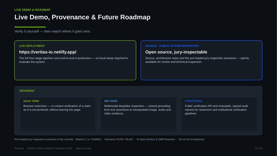The width and height of the screenshot is (277, 156).
Task: Click the multimodal deepfake inspection text
Action: click(x=137, y=110)
